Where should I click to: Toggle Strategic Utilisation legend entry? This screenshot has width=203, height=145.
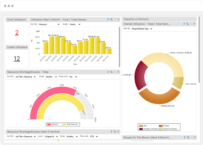149,129
